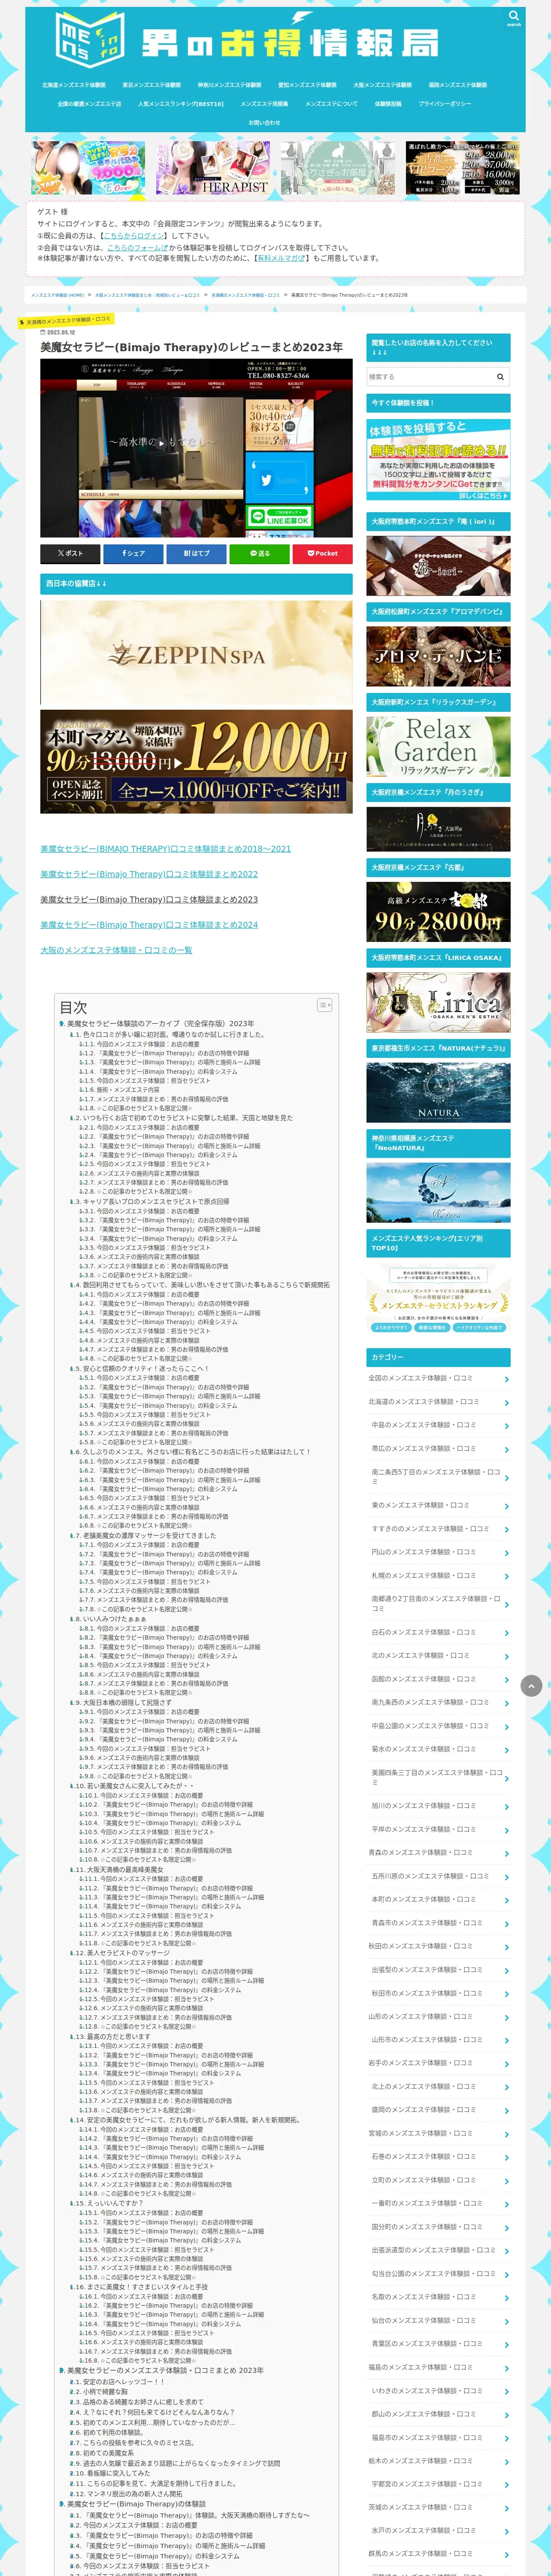Open category 秋田のメンズエステ体験談・口コミ
Viewport: 551px width, 2576px height.
[438, 1946]
